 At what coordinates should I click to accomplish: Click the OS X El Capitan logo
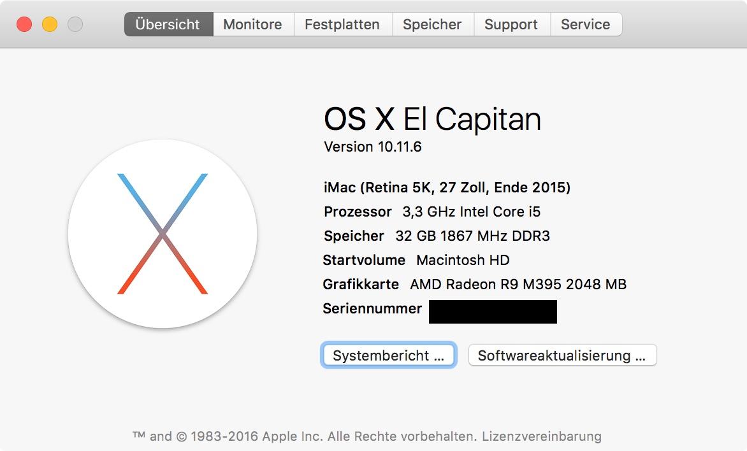163,234
